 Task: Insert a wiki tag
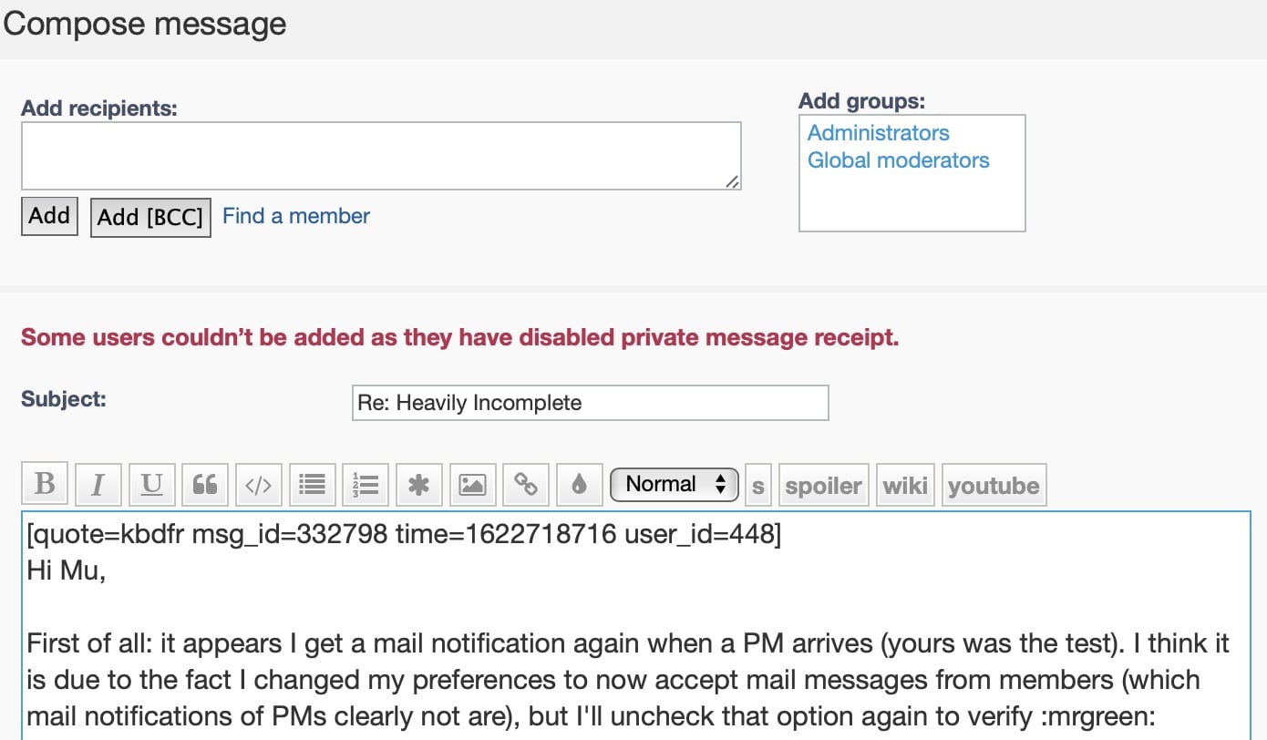click(x=905, y=484)
